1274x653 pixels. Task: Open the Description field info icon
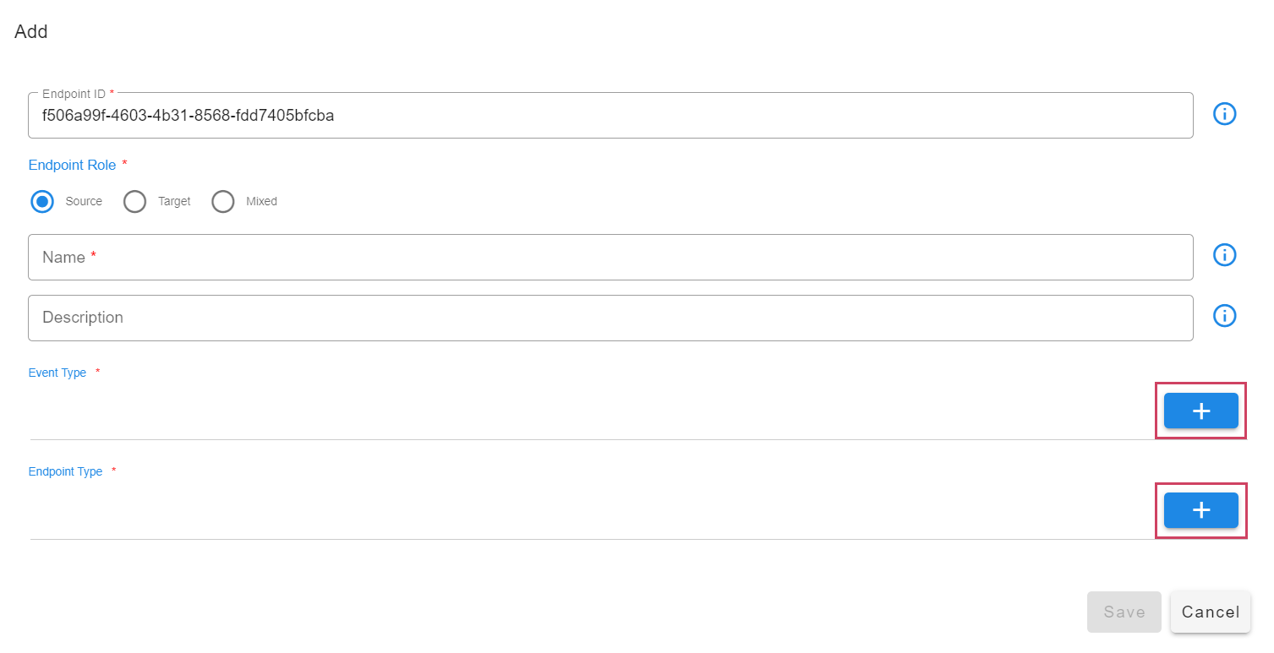pyautogui.click(x=1224, y=316)
